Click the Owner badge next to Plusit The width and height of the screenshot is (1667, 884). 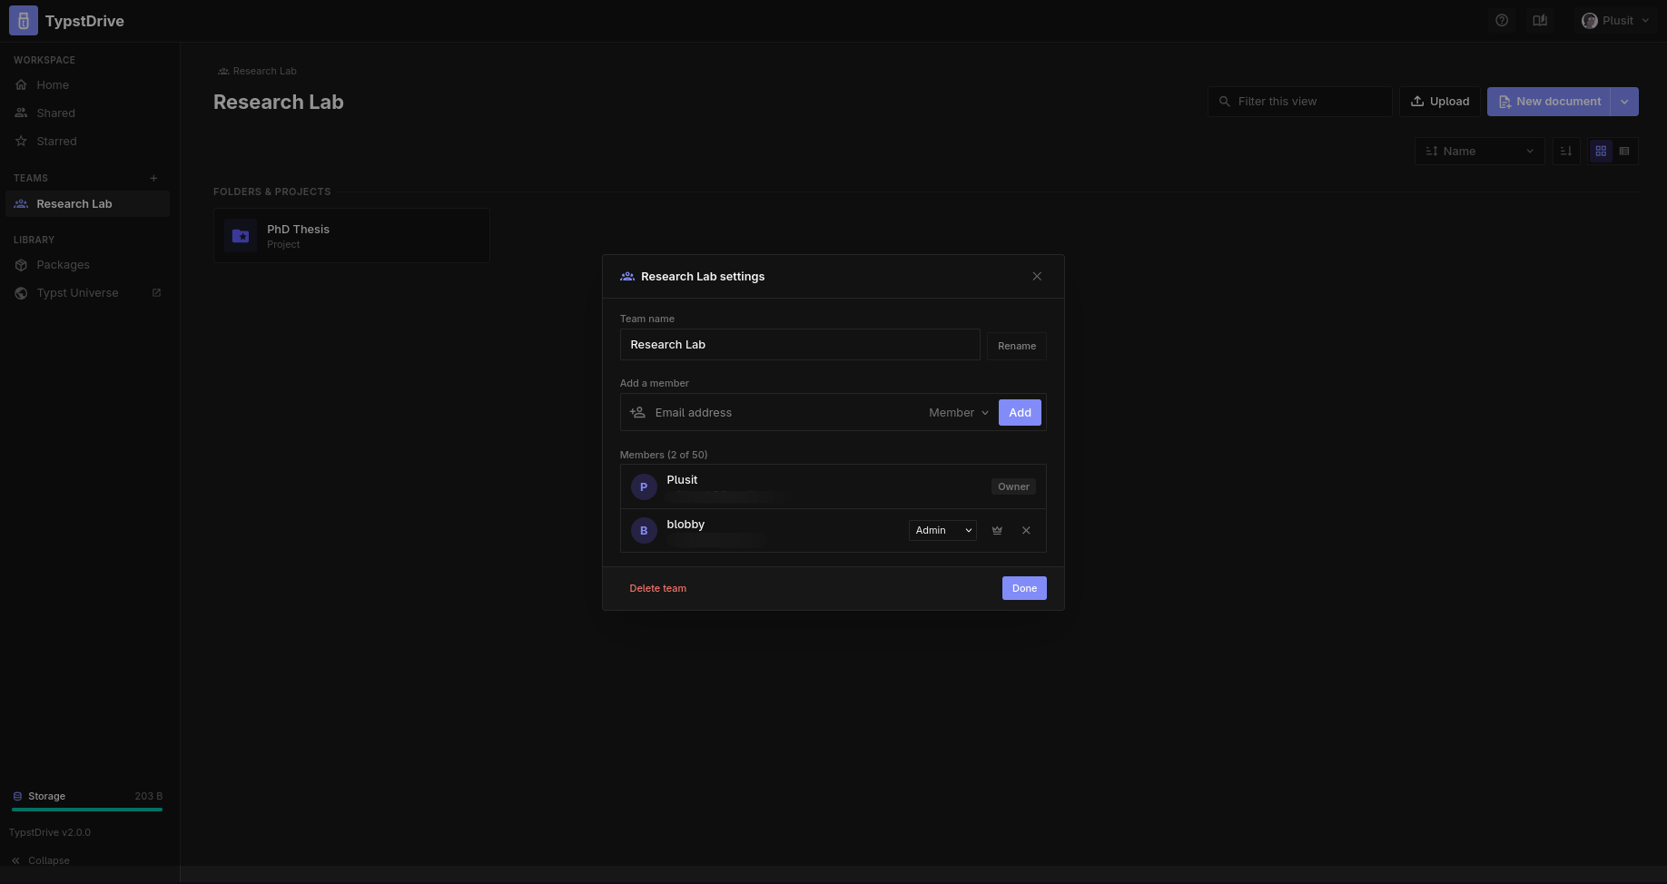point(1013,486)
